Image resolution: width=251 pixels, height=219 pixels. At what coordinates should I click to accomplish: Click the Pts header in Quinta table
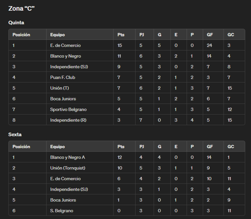(121, 35)
